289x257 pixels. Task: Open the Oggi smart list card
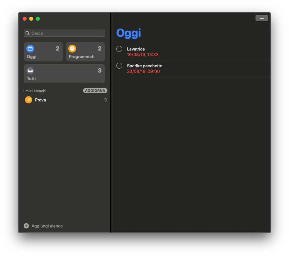click(x=43, y=52)
